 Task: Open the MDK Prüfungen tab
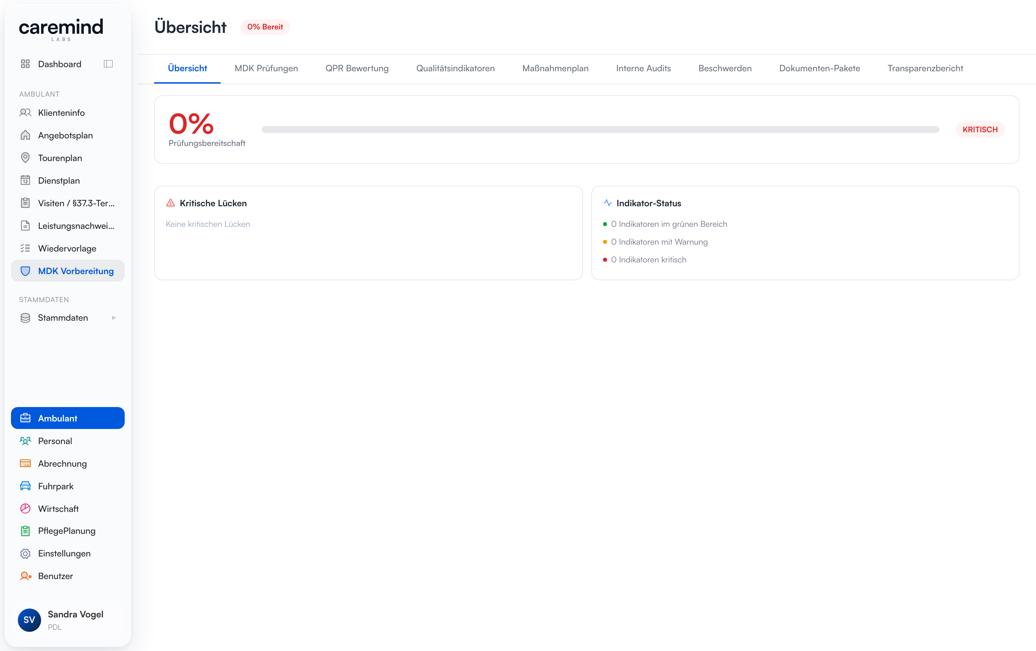click(266, 69)
